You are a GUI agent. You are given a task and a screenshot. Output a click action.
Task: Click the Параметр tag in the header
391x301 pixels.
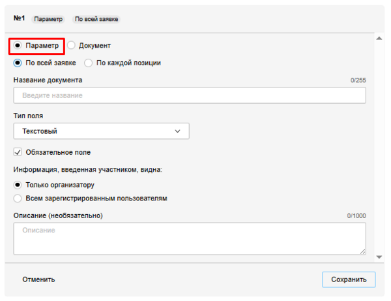pyautogui.click(x=49, y=19)
